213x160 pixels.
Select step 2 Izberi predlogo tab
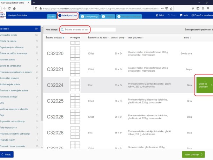[x=89, y=16]
